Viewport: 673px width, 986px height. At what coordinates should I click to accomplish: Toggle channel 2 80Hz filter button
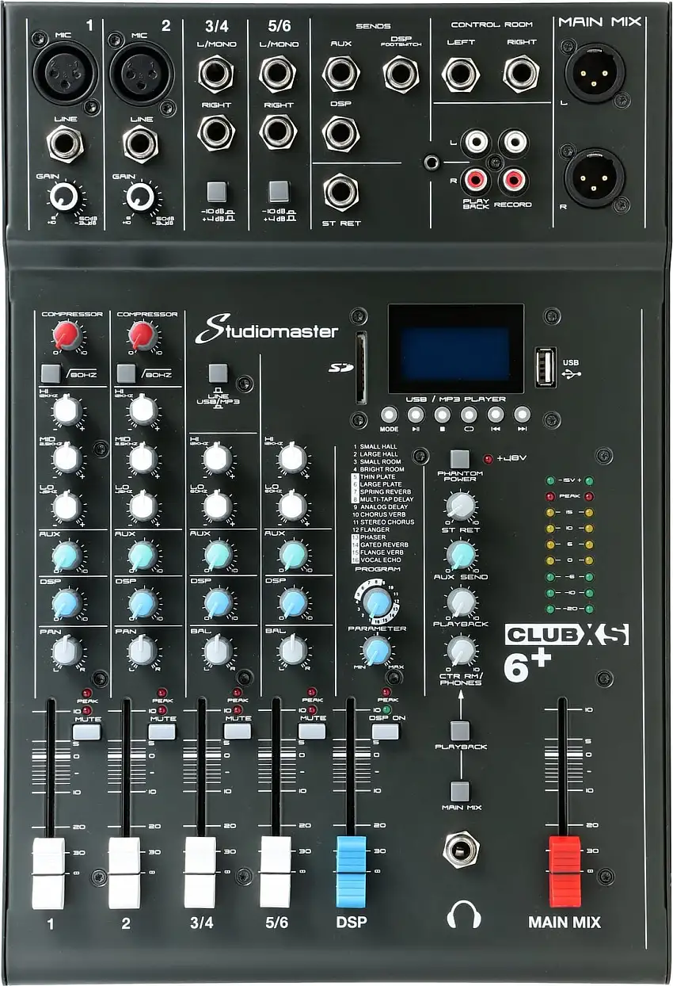pyautogui.click(x=126, y=372)
